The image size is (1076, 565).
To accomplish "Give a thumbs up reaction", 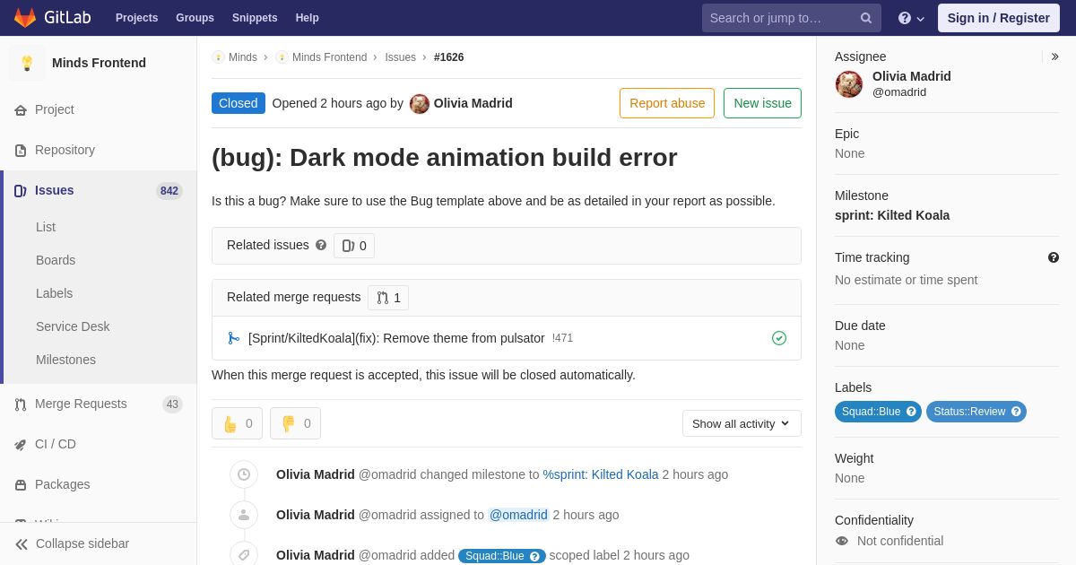I will [237, 423].
